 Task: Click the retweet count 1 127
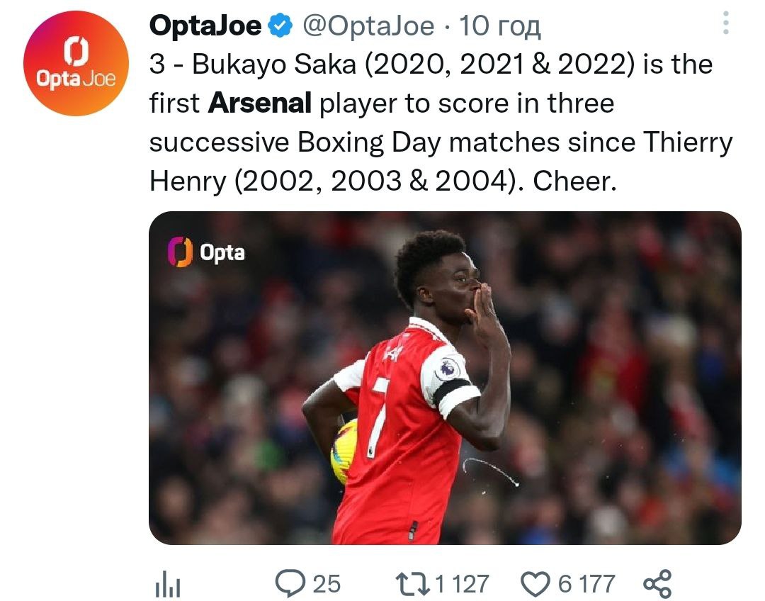pyautogui.click(x=461, y=584)
